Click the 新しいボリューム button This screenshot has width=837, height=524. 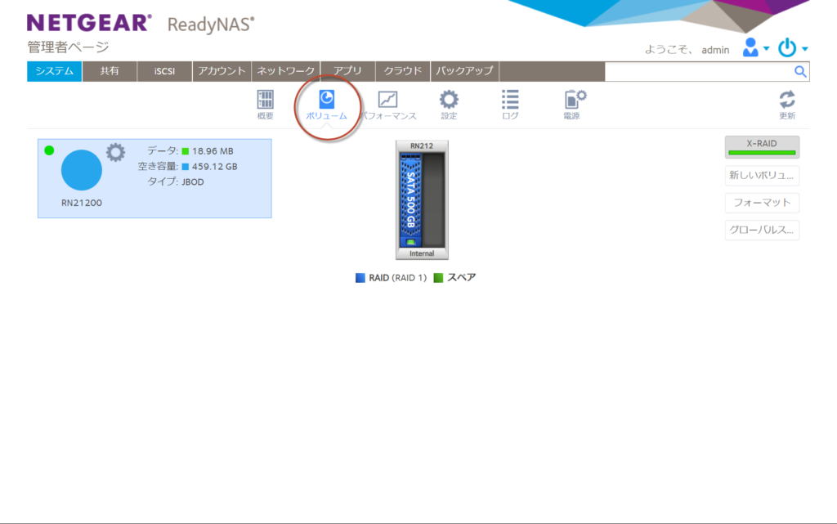[761, 175]
